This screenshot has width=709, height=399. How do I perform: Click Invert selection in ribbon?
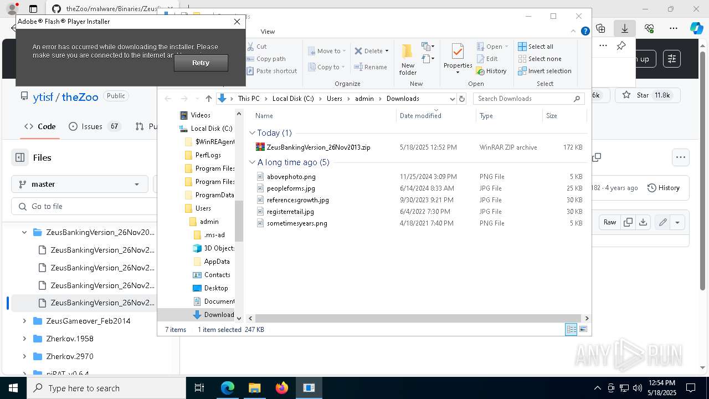click(544, 71)
